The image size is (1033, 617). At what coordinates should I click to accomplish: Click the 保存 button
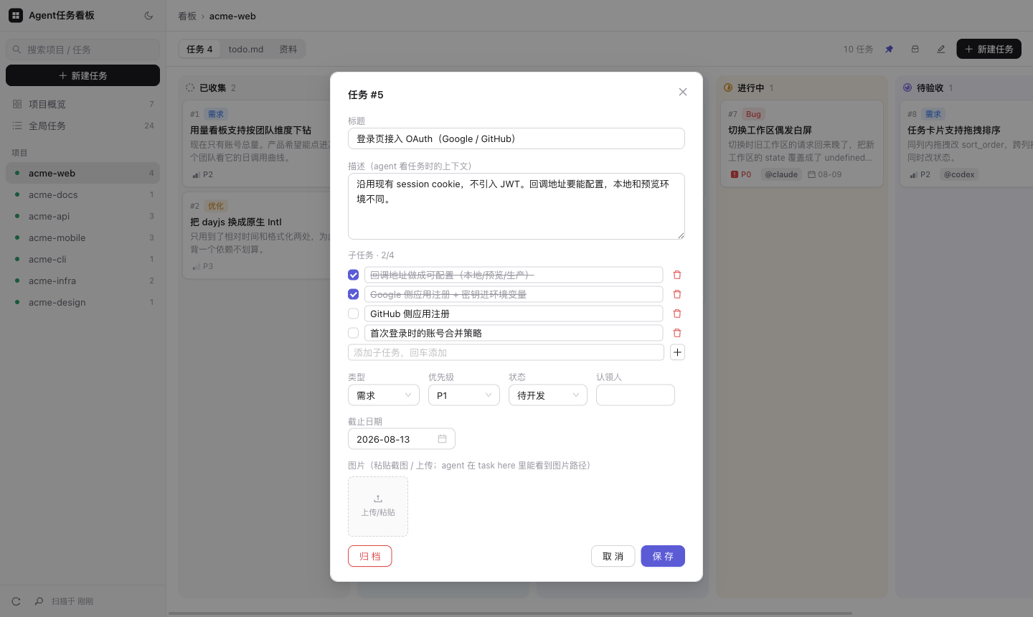(663, 556)
